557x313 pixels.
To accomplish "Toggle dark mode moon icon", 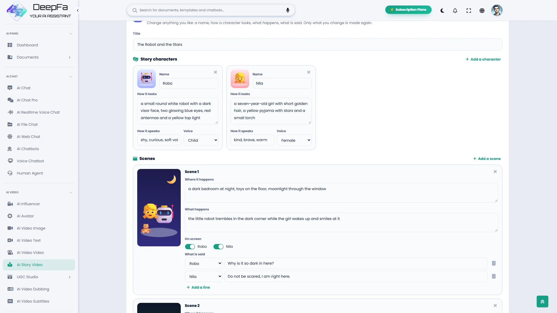I will click(x=442, y=10).
